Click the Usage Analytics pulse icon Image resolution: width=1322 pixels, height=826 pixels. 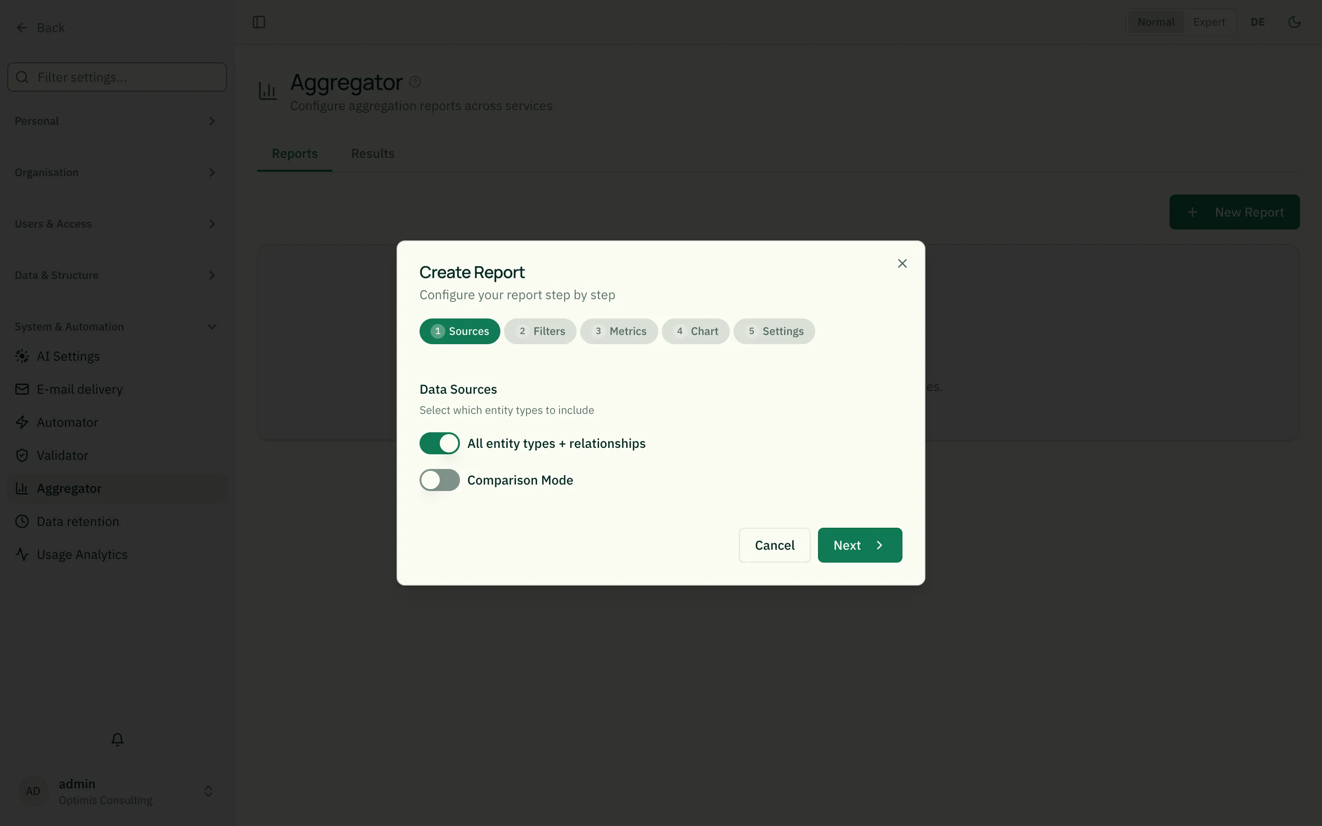click(22, 554)
